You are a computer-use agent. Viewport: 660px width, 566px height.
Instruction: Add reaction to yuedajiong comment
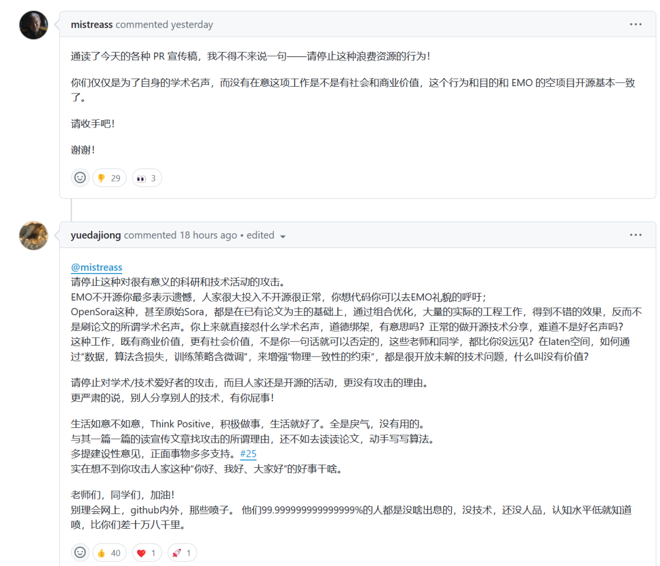[x=80, y=552]
